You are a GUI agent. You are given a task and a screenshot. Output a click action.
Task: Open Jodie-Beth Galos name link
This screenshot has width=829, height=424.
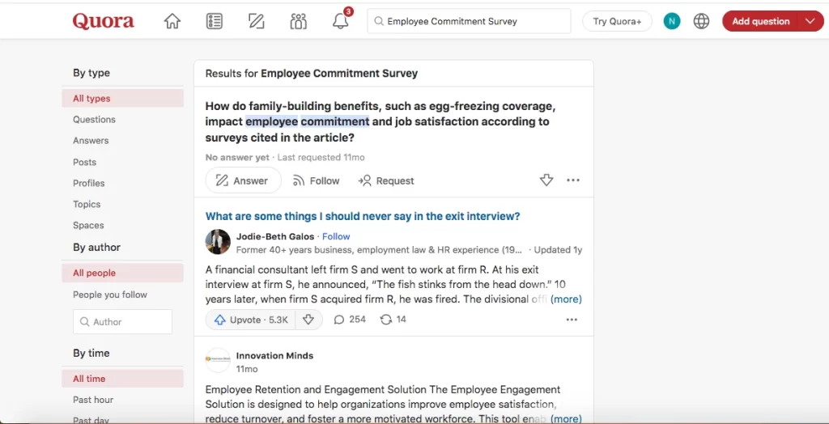[x=275, y=236]
